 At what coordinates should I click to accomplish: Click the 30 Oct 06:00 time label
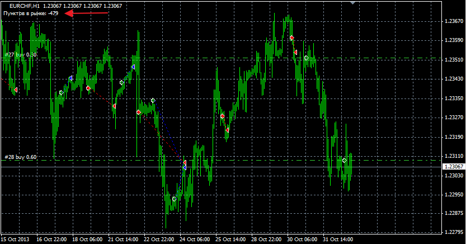(302, 240)
